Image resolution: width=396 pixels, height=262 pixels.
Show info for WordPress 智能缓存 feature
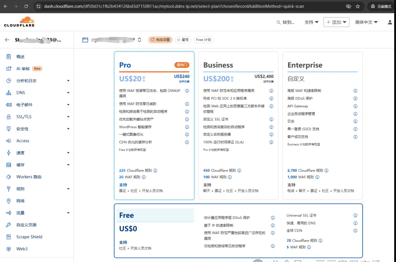click(187, 127)
